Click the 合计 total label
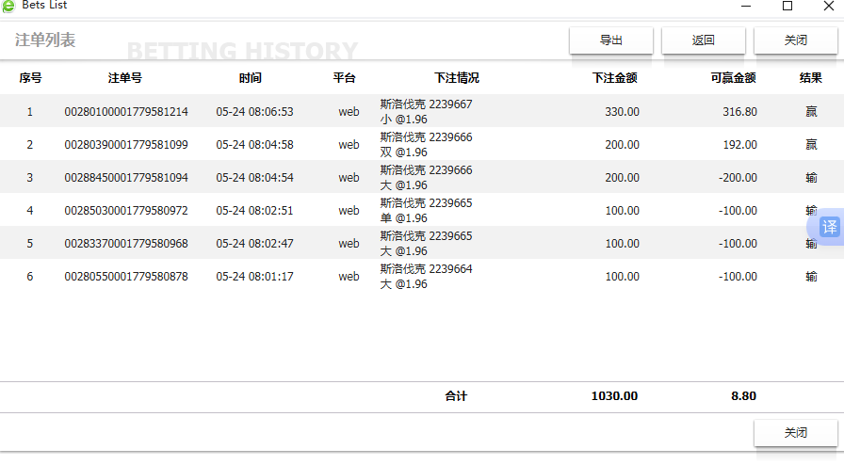The width and height of the screenshot is (844, 465). coord(456,396)
